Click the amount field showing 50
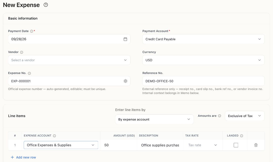Image resolution: width=273 pixels, height=162 pixels. (x=119, y=145)
